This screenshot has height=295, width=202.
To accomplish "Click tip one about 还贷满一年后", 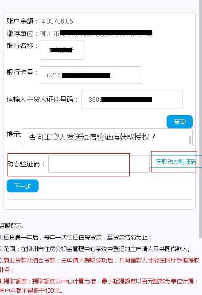I will [75, 237].
